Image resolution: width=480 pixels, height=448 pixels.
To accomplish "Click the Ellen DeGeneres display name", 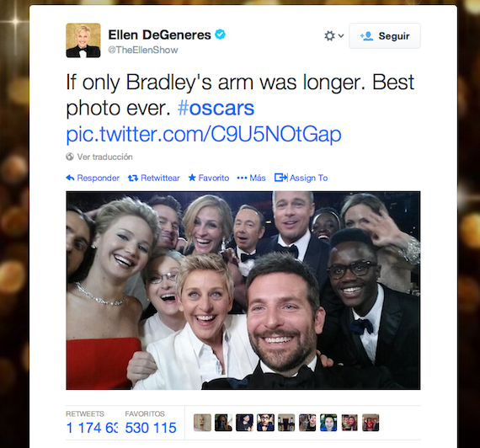I will coord(159,35).
